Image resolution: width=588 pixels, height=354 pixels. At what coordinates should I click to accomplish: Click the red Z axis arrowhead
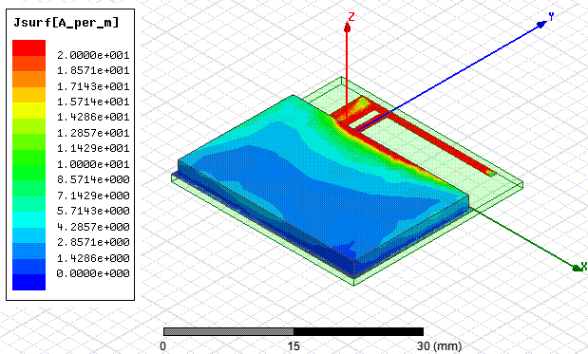click(348, 27)
